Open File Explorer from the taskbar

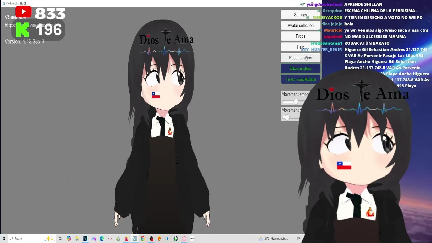[77, 239]
